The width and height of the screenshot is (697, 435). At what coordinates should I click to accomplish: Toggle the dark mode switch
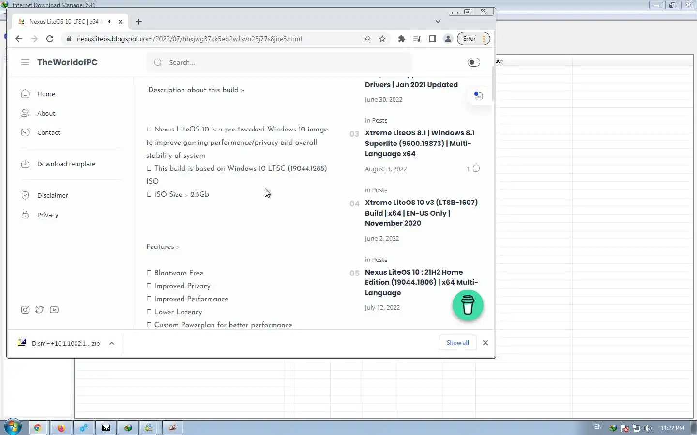click(x=474, y=62)
